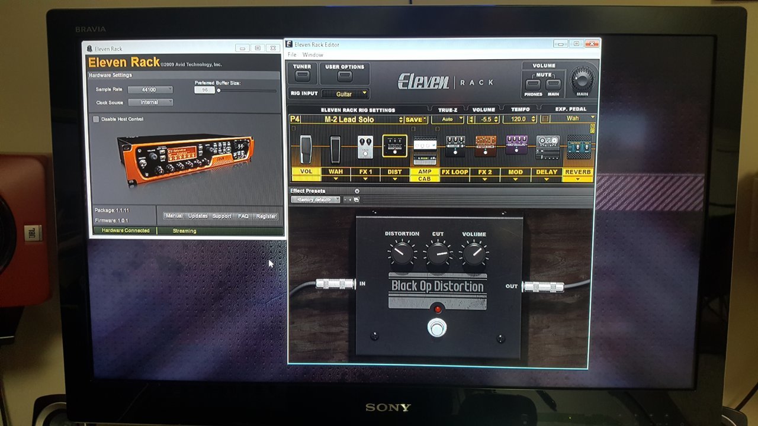
Task: Toggle the Tuner button
Action: (x=302, y=76)
